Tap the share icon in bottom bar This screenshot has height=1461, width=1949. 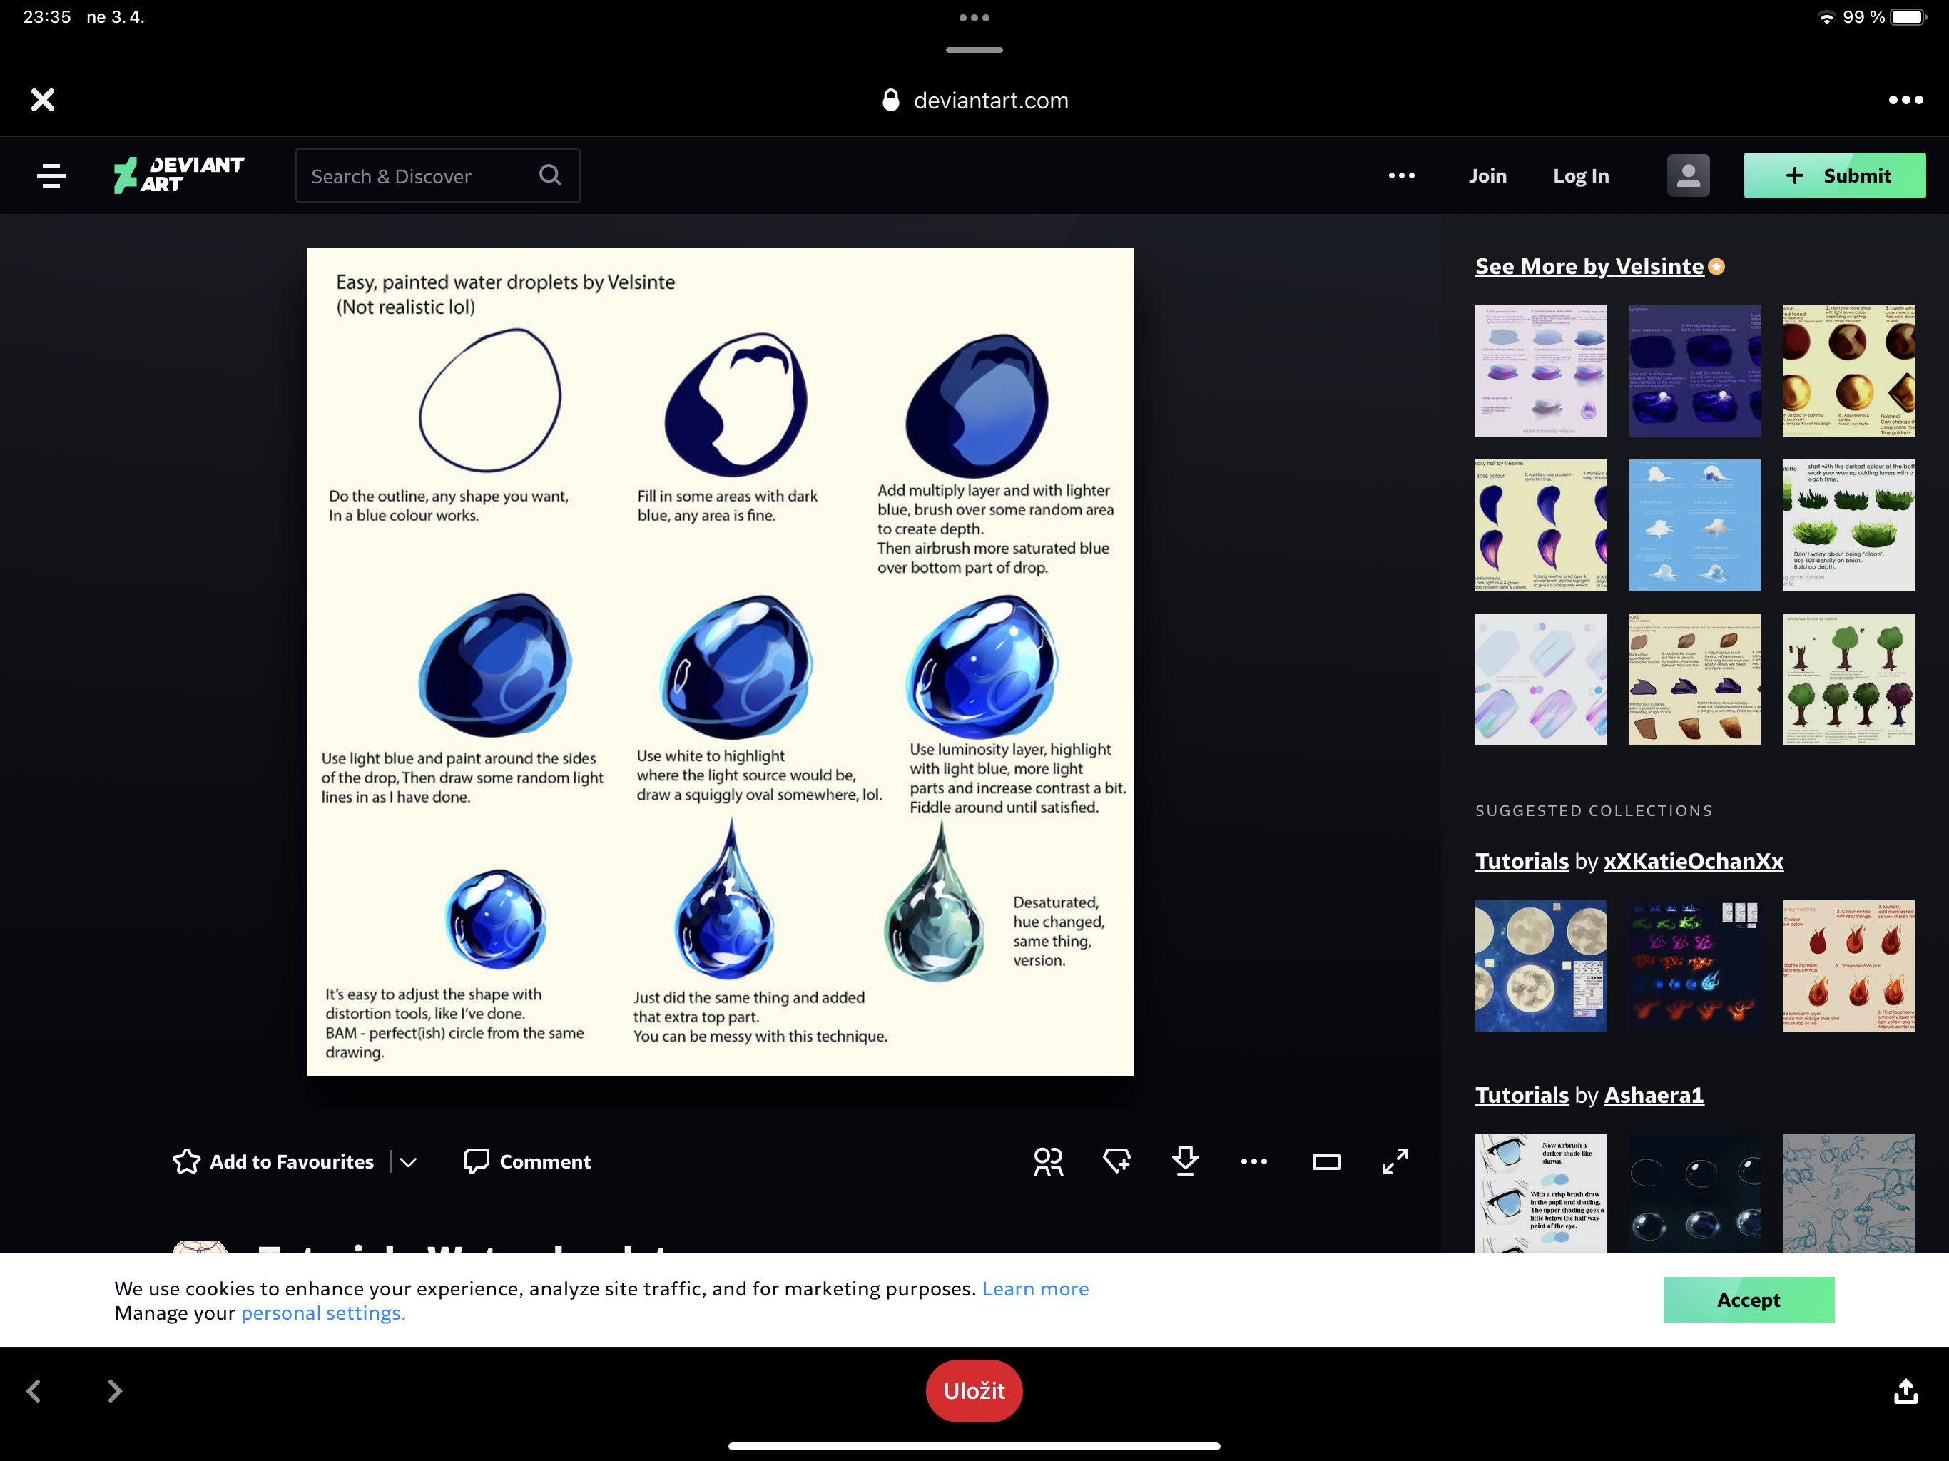(x=1905, y=1390)
